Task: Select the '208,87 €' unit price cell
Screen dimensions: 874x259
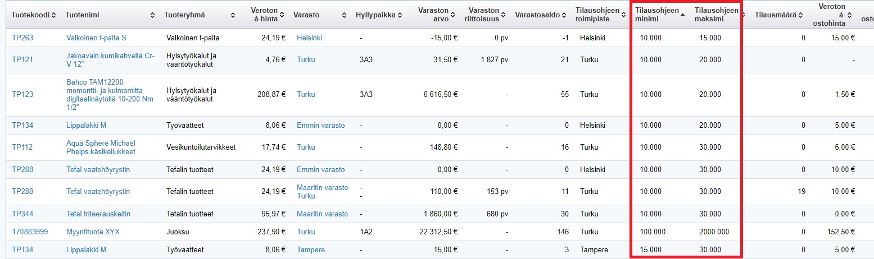Action: point(272,95)
